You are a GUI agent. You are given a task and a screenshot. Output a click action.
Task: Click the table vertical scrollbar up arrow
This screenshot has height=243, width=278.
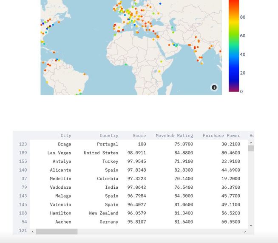(251, 142)
